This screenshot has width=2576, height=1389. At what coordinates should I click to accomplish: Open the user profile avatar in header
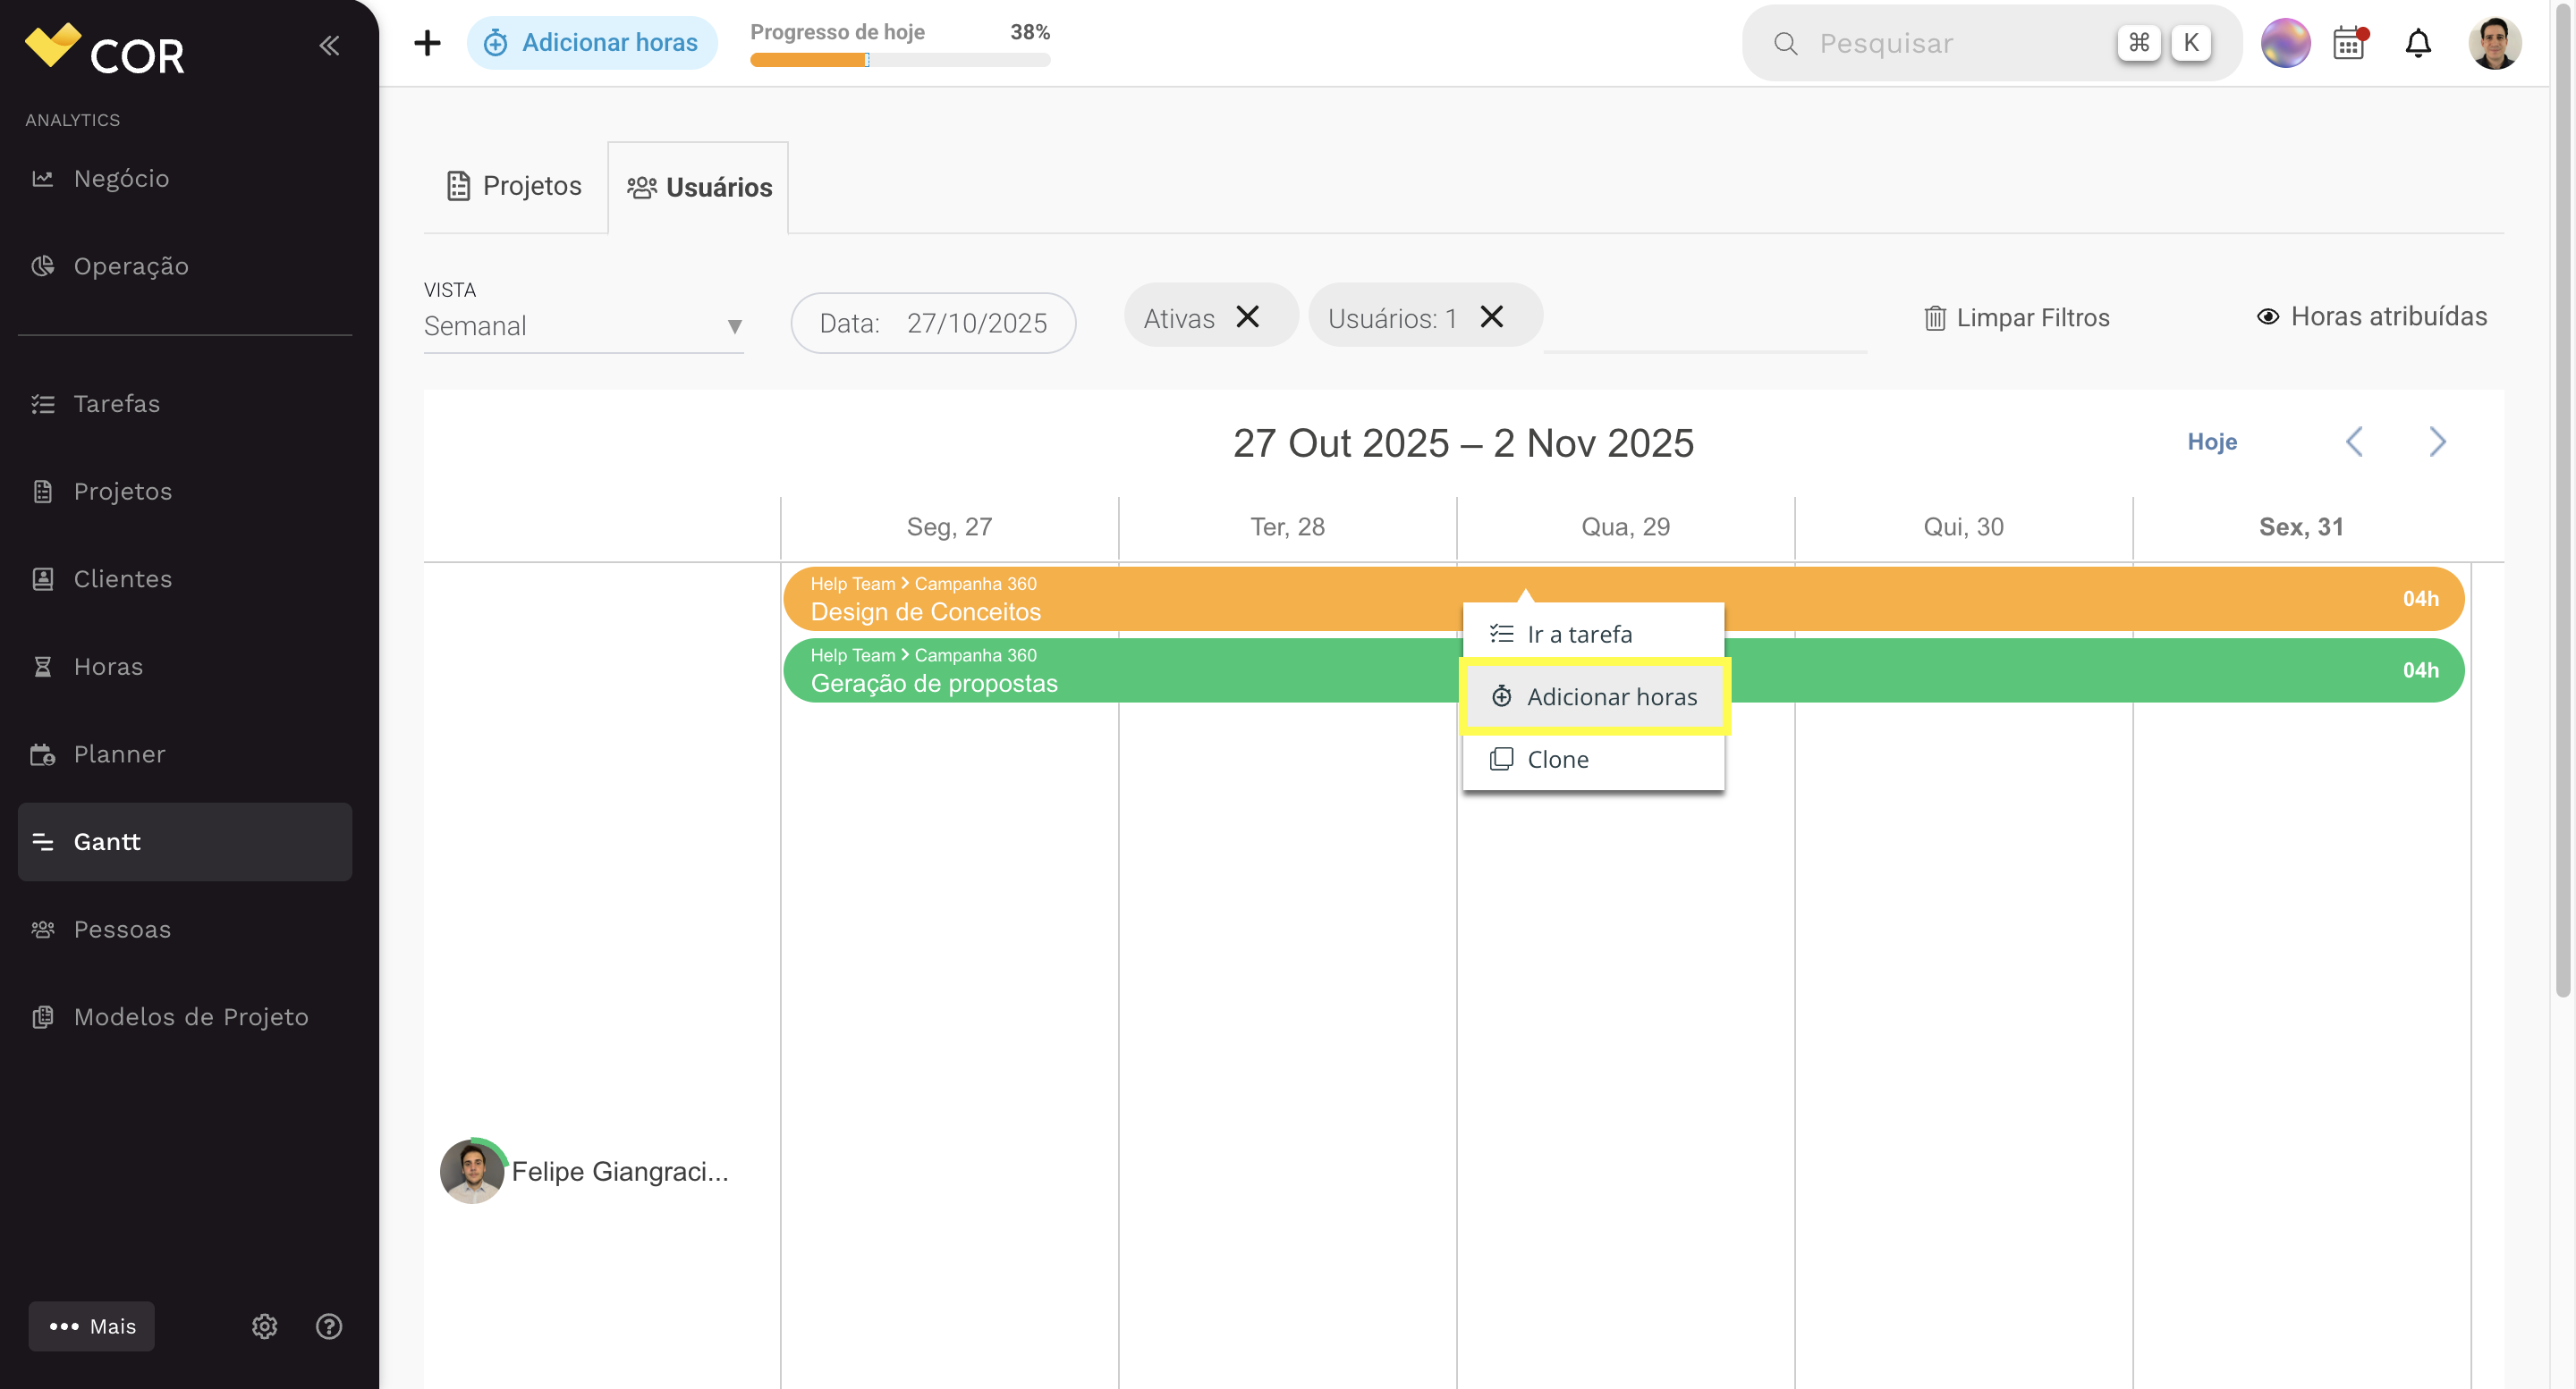coord(2494,43)
